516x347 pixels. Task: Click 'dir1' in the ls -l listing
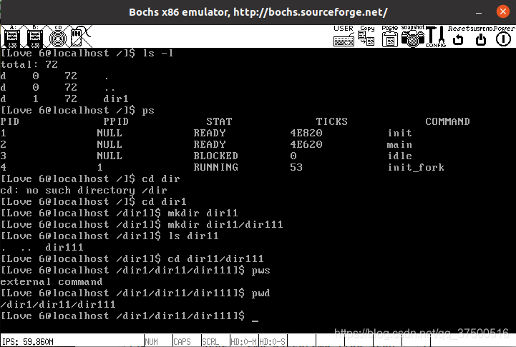(x=115, y=99)
